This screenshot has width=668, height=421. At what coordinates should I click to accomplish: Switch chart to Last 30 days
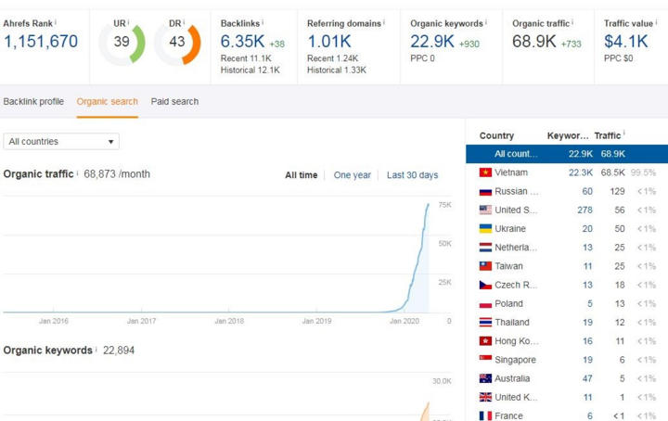(412, 175)
